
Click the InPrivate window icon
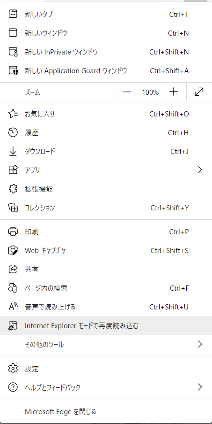(x=13, y=52)
